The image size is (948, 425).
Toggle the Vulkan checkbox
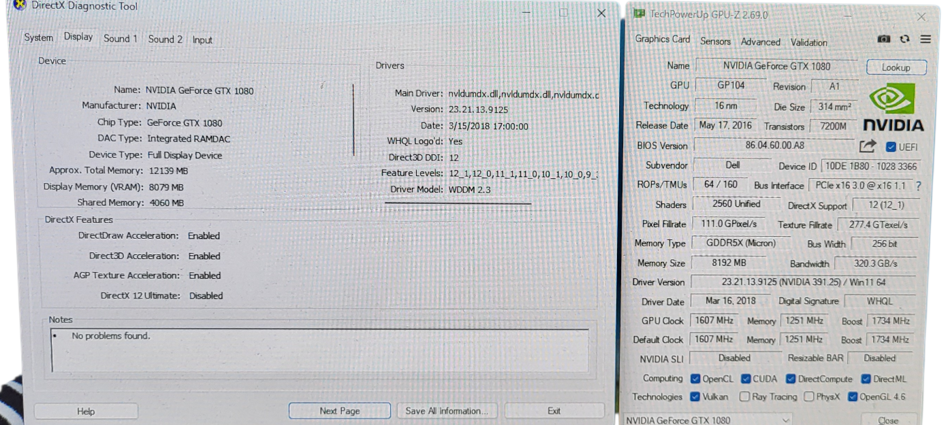[695, 396]
